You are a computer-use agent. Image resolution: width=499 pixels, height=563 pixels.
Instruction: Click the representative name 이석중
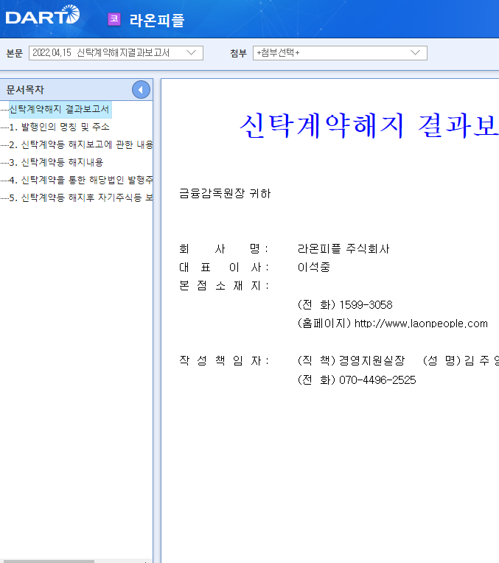tap(314, 267)
